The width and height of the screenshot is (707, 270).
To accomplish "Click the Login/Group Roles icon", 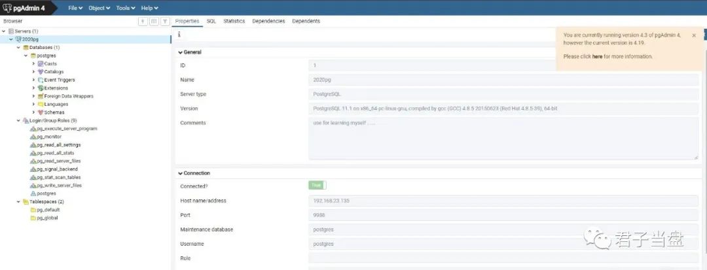I will 26,120.
